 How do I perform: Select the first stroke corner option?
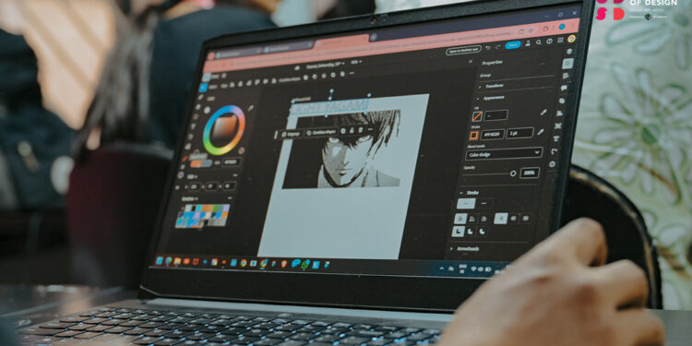(458, 232)
